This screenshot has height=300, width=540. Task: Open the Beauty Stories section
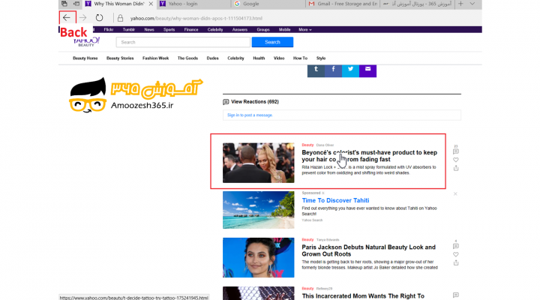click(x=120, y=58)
